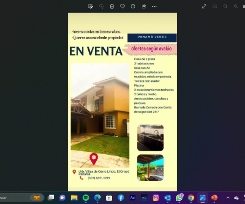The image size is (245, 204).
Task: Click the flyer image being displayed
Action: (122, 102)
